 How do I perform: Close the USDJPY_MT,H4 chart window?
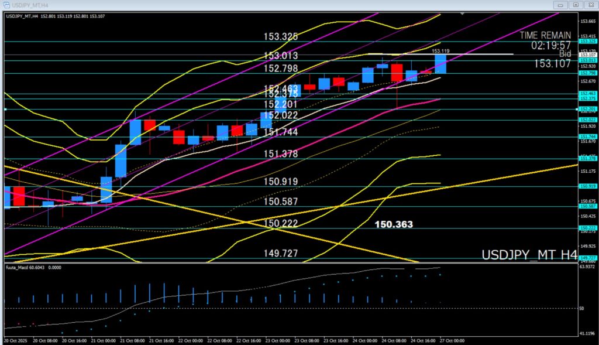pos(590,5)
